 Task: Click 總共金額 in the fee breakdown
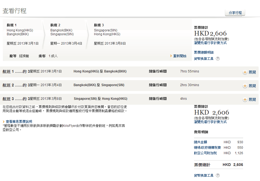coord(200,142)
